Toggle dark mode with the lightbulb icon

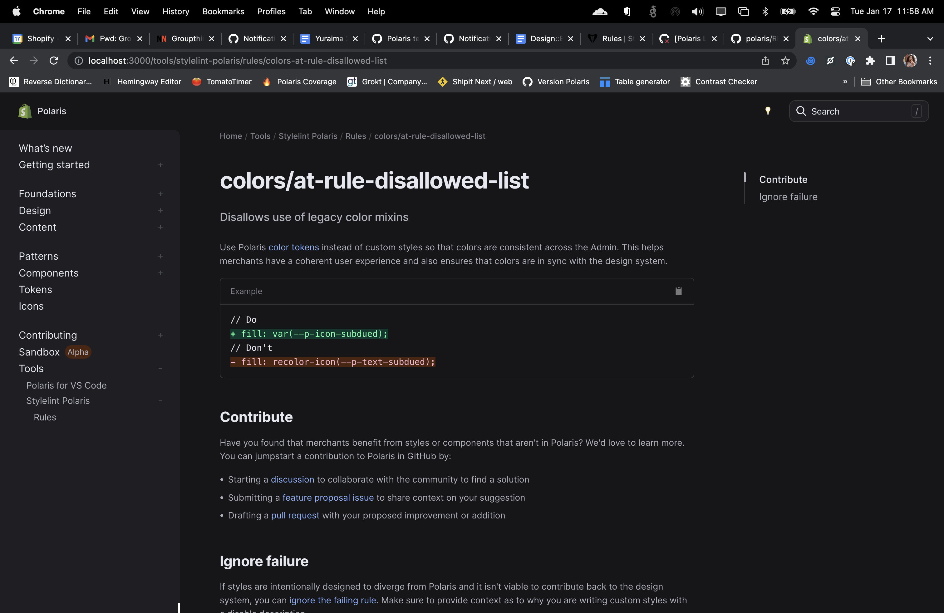pyautogui.click(x=768, y=111)
